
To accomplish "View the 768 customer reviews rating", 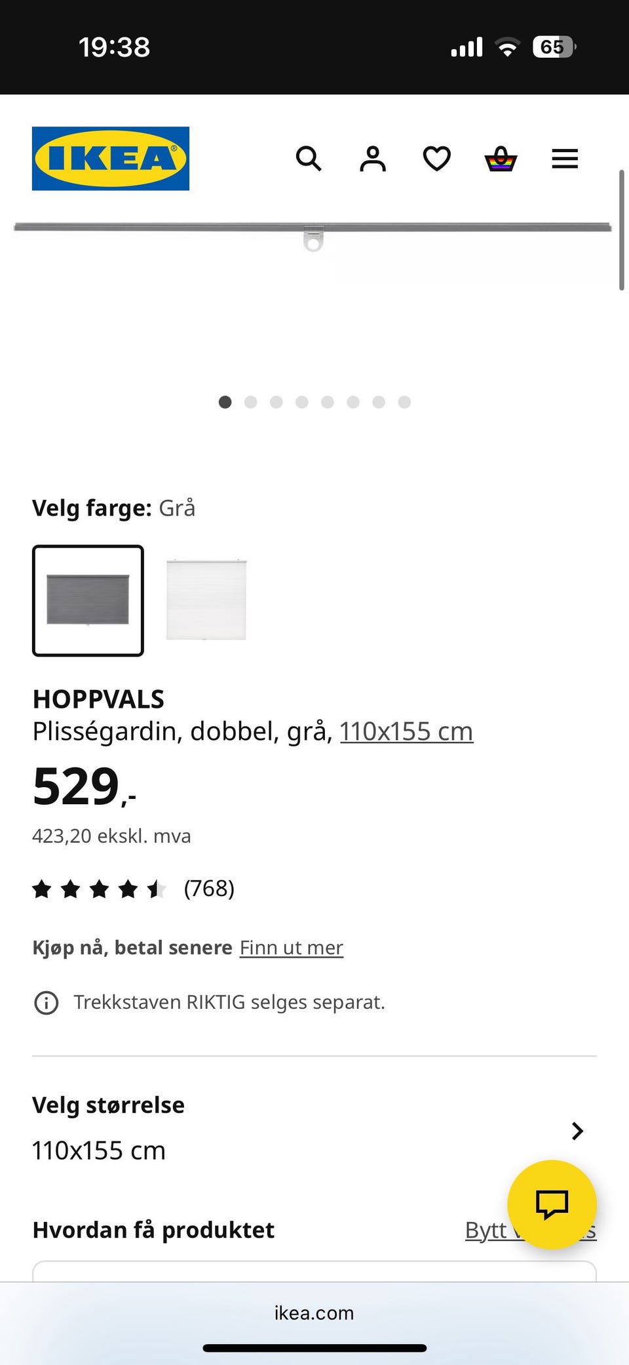I will click(133, 889).
